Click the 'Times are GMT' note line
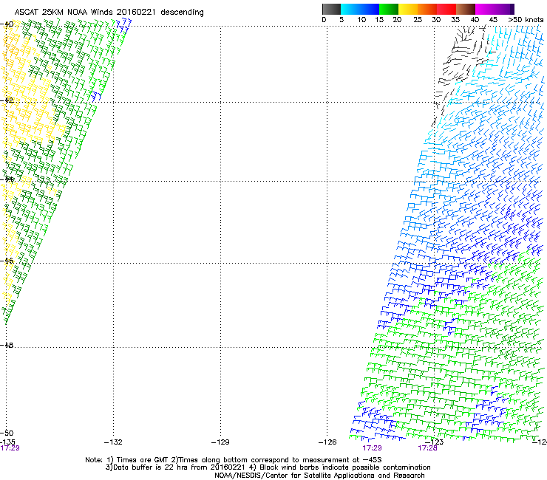The width and height of the screenshot is (547, 480). point(234,460)
